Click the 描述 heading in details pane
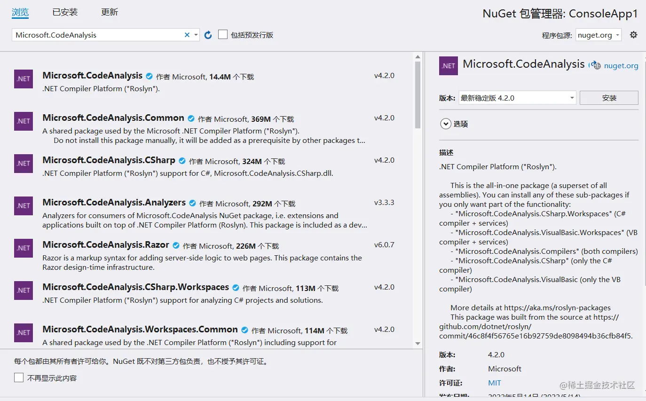This screenshot has height=401, width=646. point(446,153)
